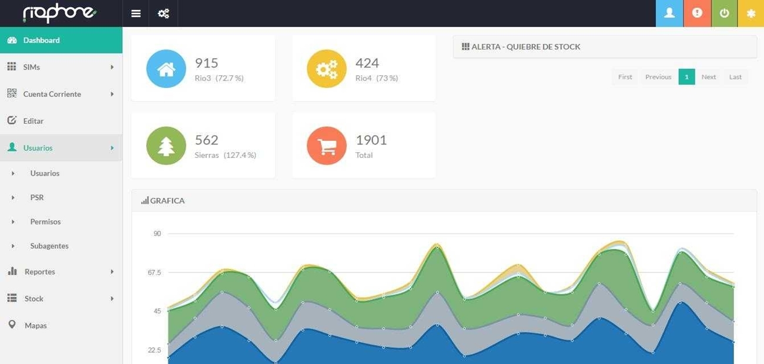Click the 562 value on Sierras card
The width and height of the screenshot is (764, 364).
(206, 140)
